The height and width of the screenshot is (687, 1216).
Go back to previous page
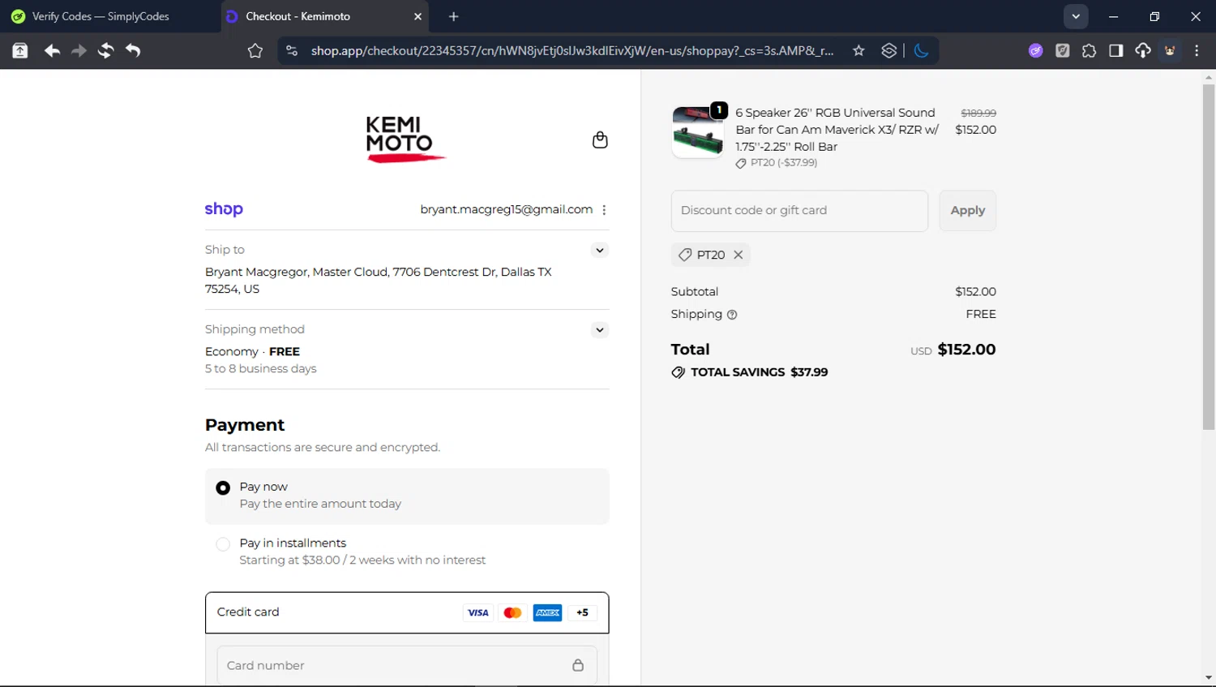[x=52, y=50]
